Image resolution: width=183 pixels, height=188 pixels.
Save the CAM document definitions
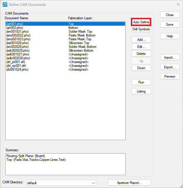pyautogui.click(x=170, y=25)
